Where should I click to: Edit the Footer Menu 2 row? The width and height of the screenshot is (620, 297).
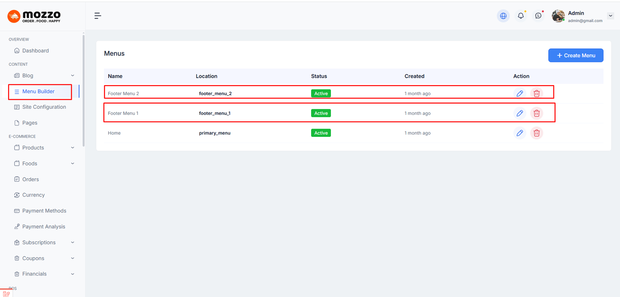point(520,94)
